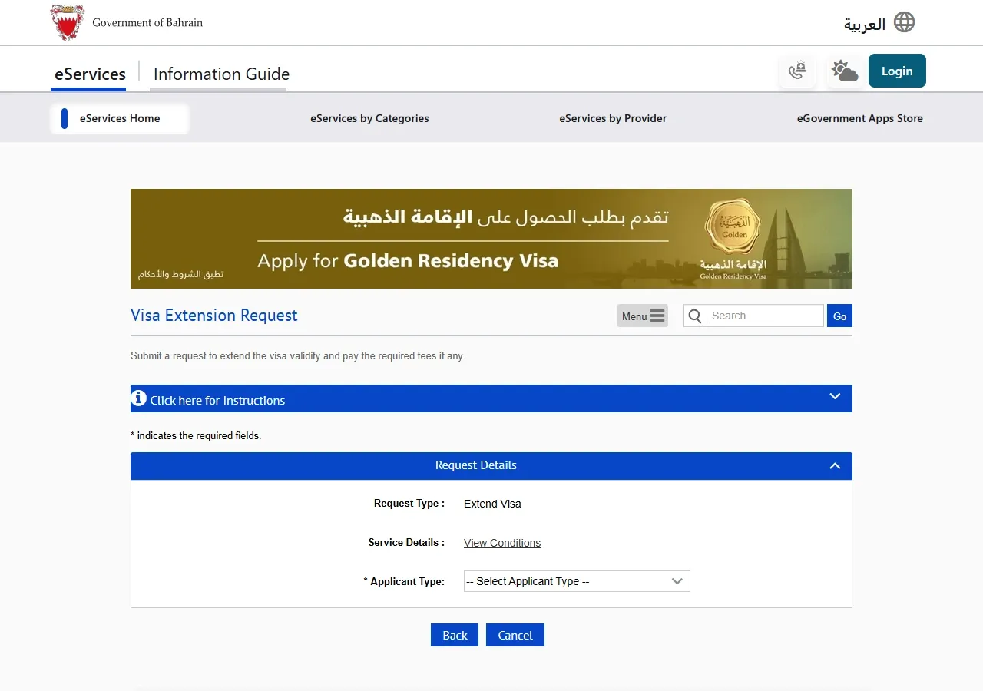Open the weather cloud icon
Viewport: 983px width, 691px height.
coord(844,71)
